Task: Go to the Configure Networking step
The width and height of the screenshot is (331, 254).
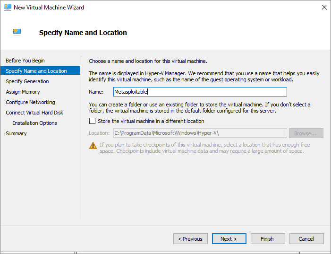Action: point(30,102)
